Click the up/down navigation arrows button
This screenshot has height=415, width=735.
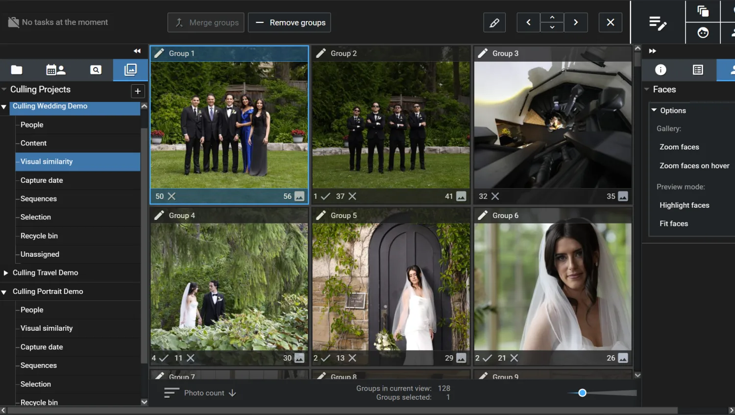pyautogui.click(x=552, y=23)
